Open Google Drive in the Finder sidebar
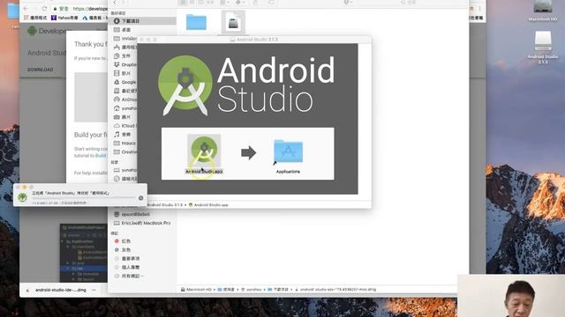 pos(124,82)
